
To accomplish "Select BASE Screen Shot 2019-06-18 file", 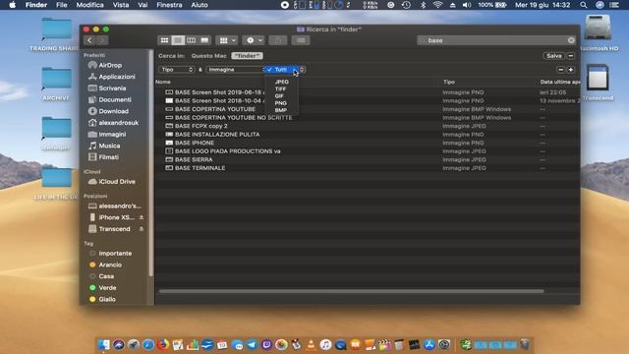I will [219, 92].
